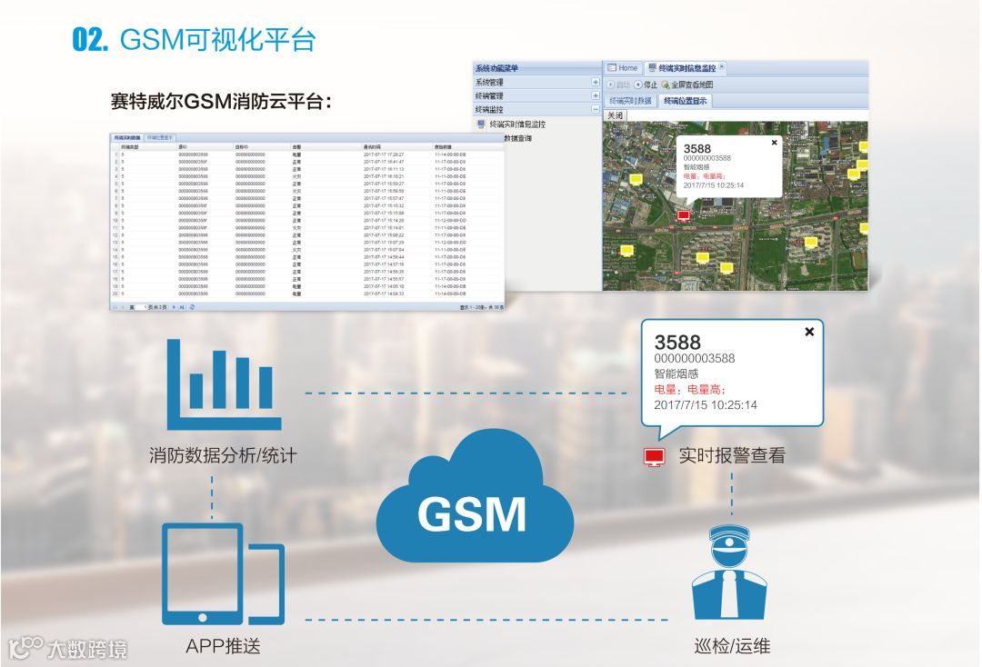Close the small 3588 popup on the map
The width and height of the screenshot is (982, 667).
click(x=774, y=143)
